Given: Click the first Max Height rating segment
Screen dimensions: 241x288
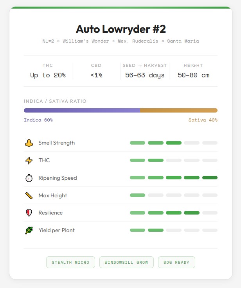Looking at the screenshot, I should (137, 195).
